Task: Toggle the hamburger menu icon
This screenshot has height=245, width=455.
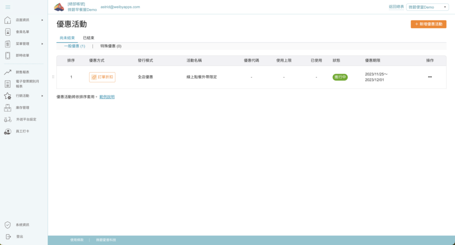Action: tap(8, 7)
